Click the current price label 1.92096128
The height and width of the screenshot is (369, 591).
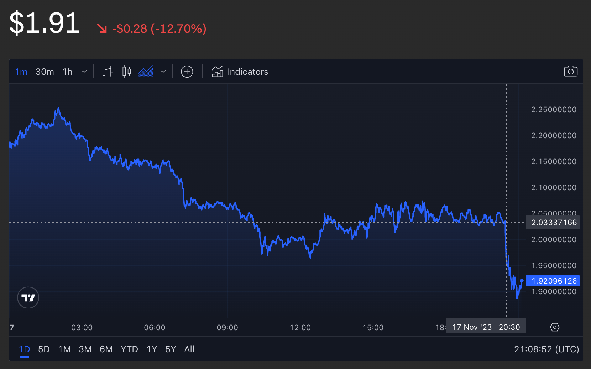pos(553,281)
